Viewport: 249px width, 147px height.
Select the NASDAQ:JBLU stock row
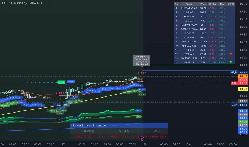point(205,58)
